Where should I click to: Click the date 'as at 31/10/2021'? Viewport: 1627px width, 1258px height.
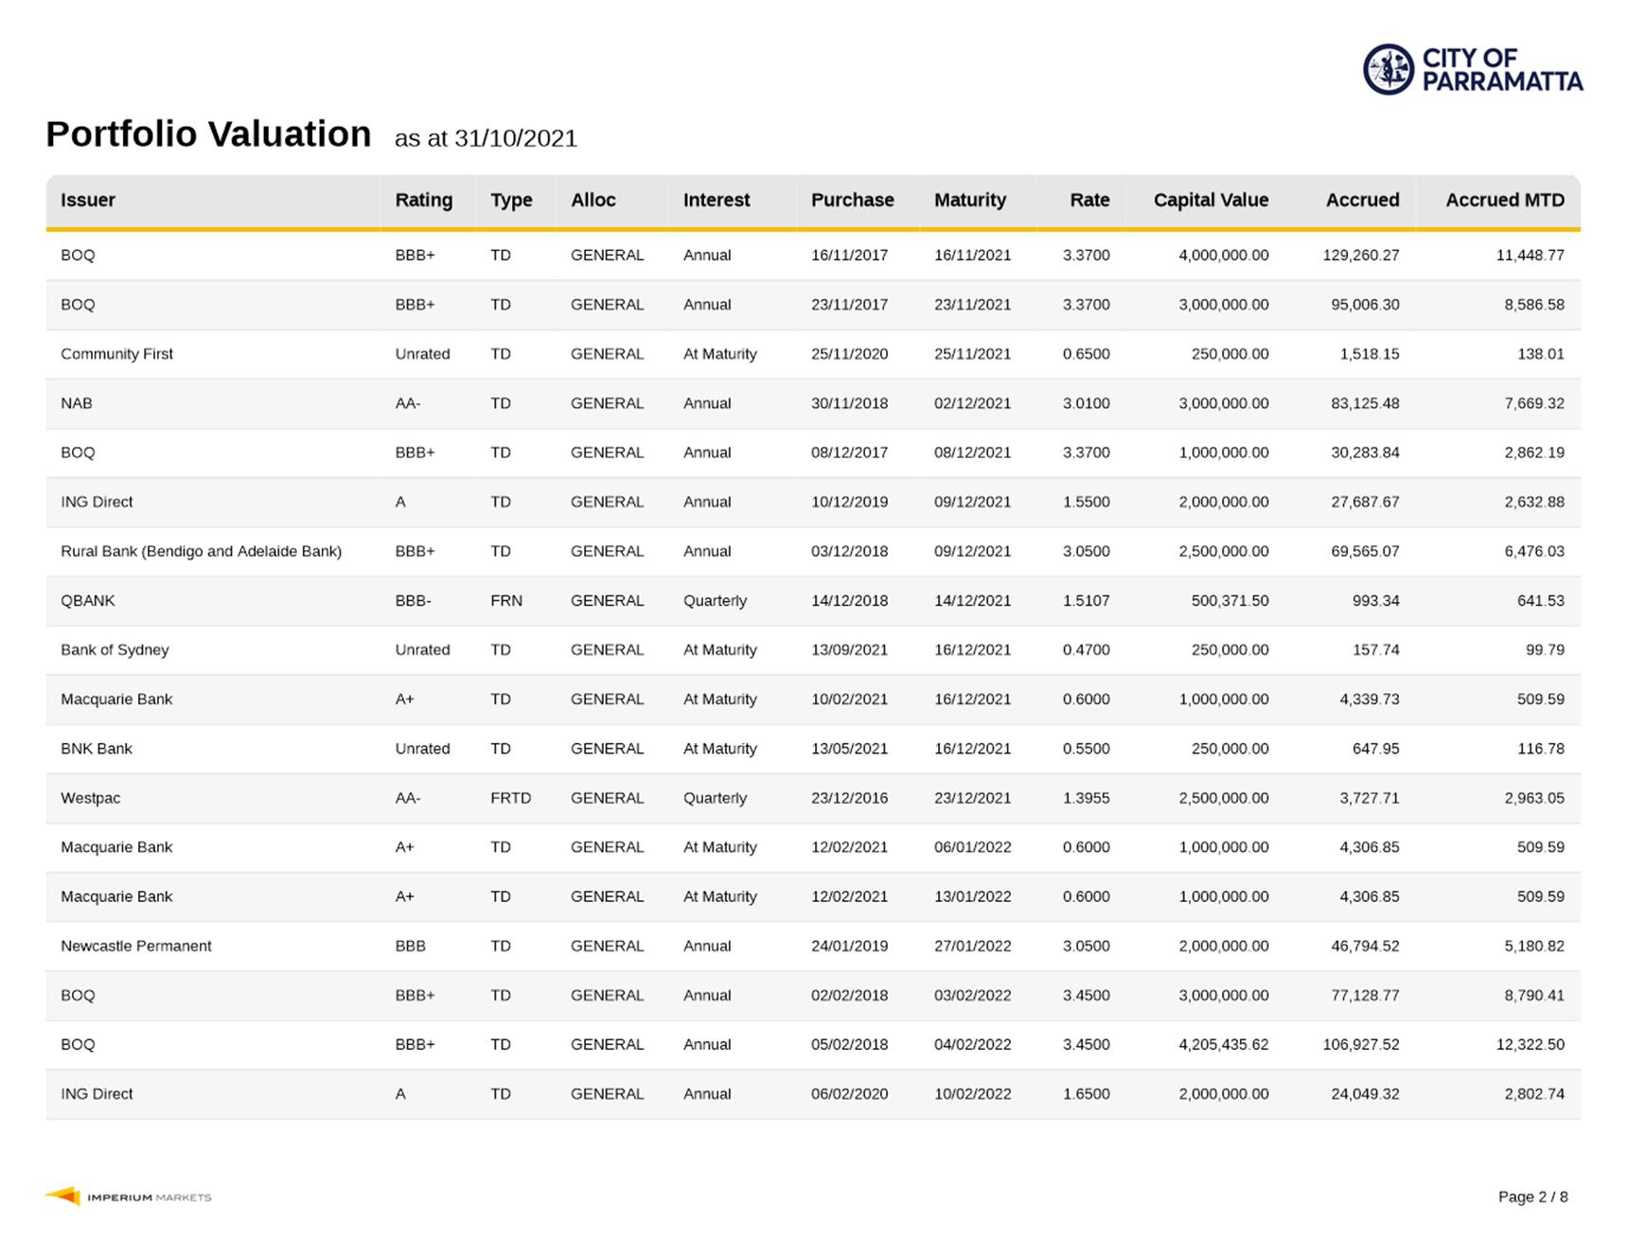click(486, 138)
